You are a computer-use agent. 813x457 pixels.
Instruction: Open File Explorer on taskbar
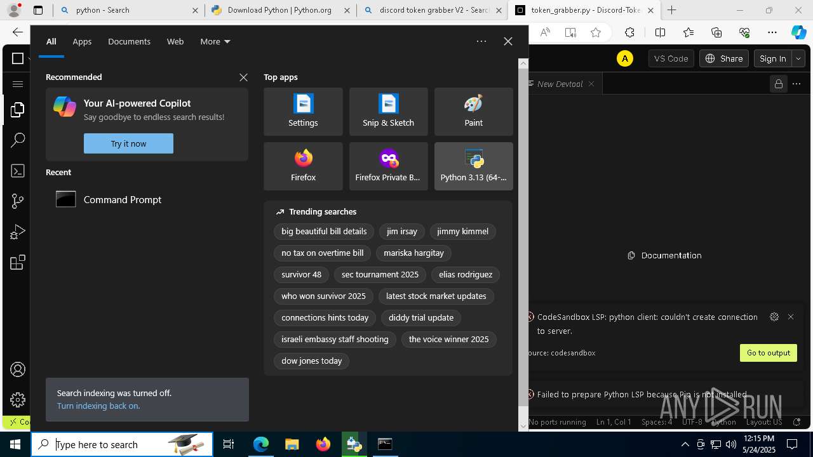(292, 444)
